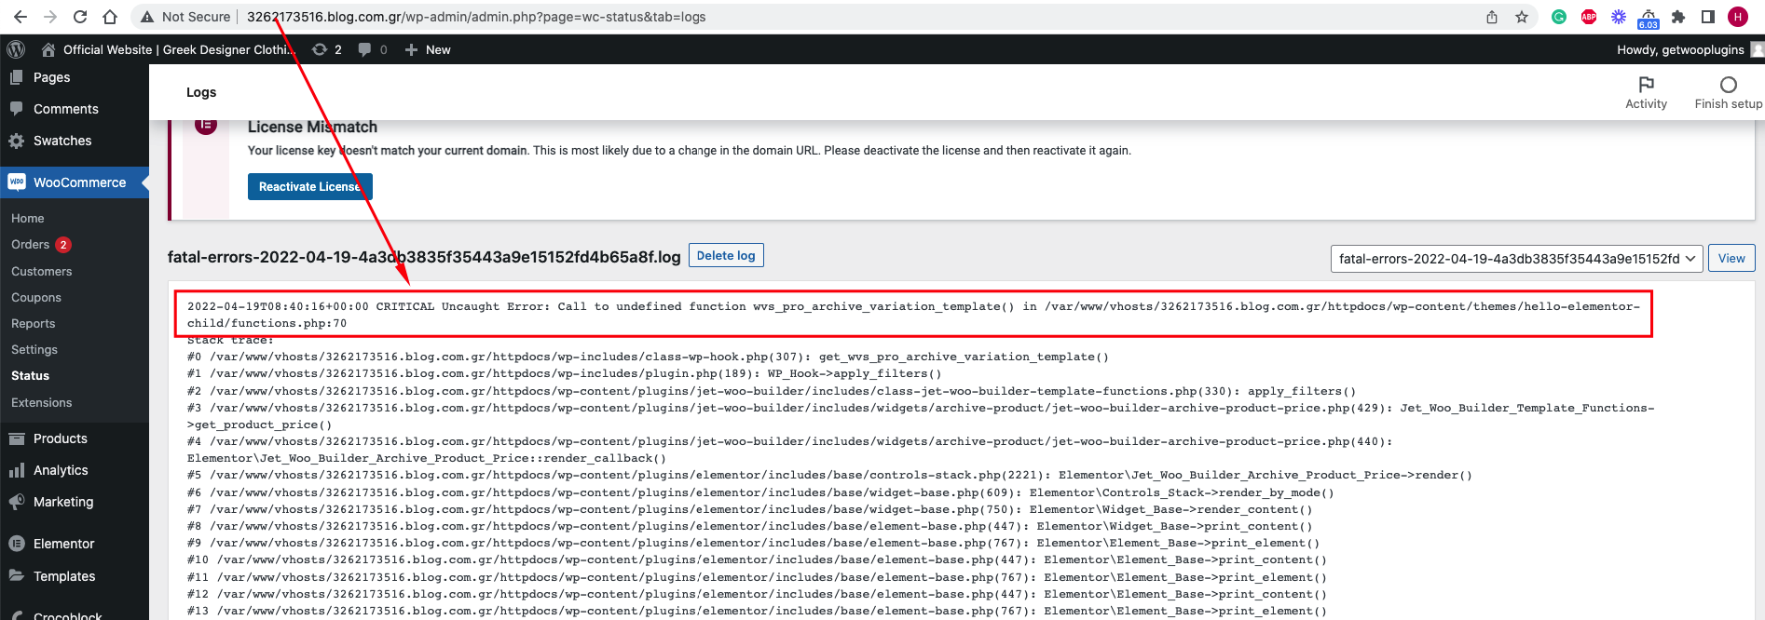Click the share page icon in the address bar

[x=1492, y=17]
